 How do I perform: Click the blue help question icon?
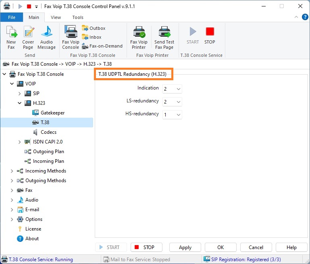point(305,17)
